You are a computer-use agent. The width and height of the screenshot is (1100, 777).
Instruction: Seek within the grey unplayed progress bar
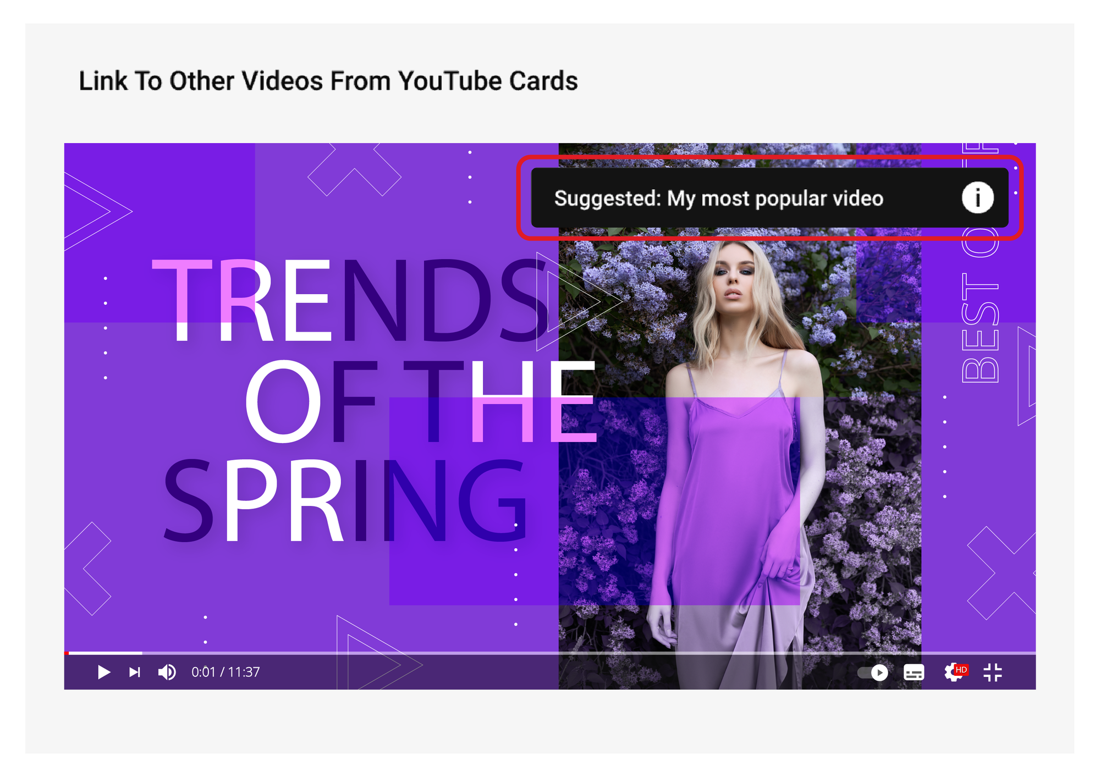(x=588, y=653)
